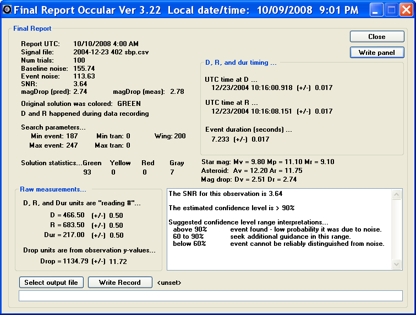Click the Gray solution count 7
This screenshot has height=315, width=416.
(172, 172)
